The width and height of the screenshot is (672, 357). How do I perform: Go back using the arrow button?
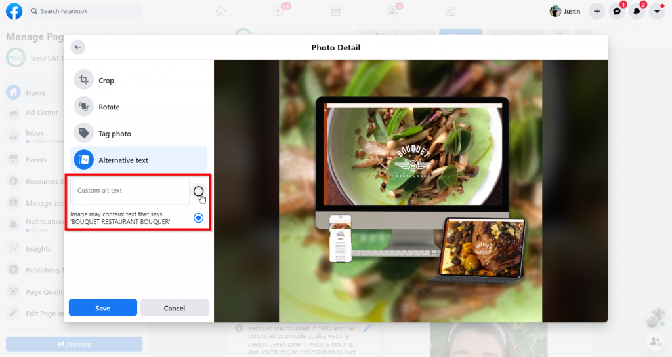[x=78, y=47]
